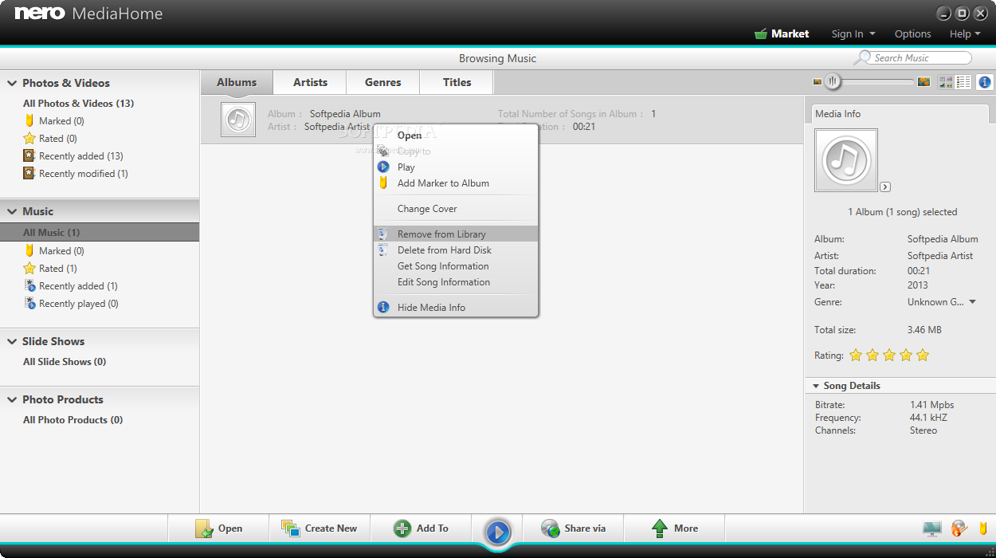Collapse the Music section
Screen dimensions: 996x558
pyautogui.click(x=12, y=211)
